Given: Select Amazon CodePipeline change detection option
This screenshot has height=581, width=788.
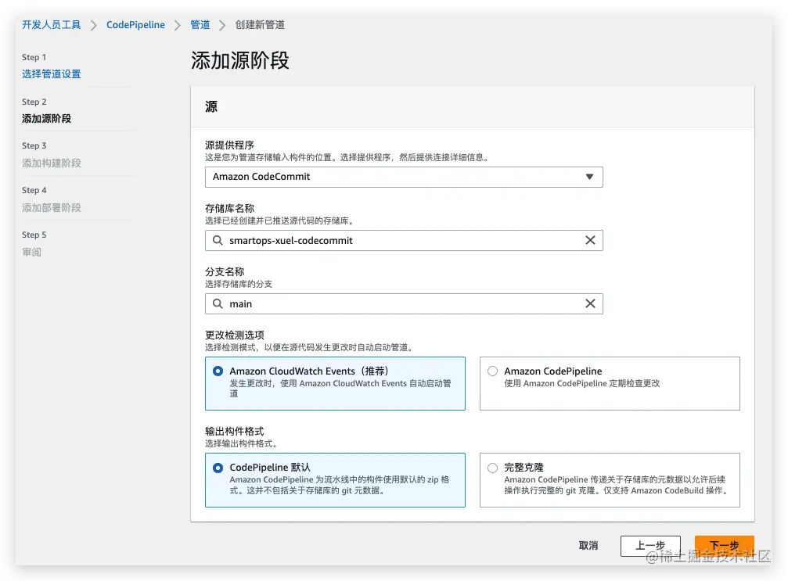Looking at the screenshot, I should [x=492, y=371].
